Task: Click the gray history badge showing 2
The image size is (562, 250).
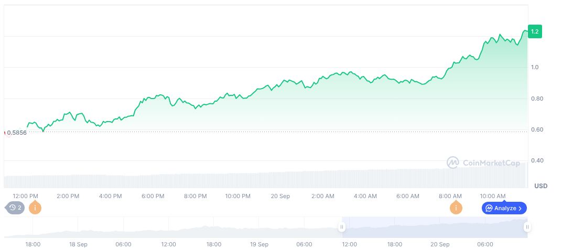Action: (16, 208)
